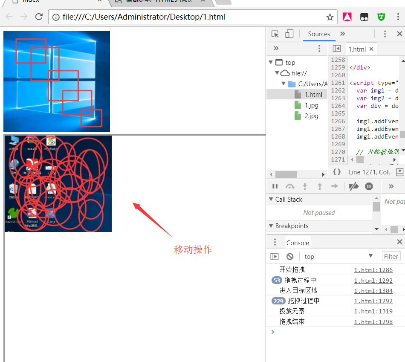The image size is (405, 362).
Task: Open the Chrome three-dot menu
Action: tap(398, 17)
